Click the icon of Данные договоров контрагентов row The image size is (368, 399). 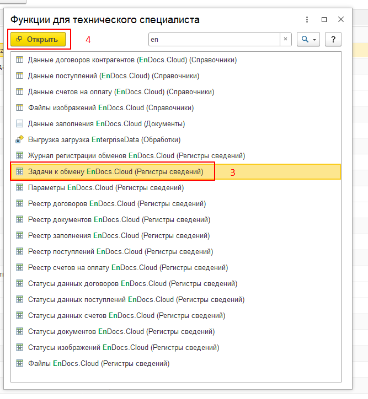click(20, 60)
